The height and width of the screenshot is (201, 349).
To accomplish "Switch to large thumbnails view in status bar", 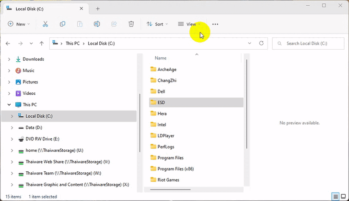I will (x=343, y=196).
